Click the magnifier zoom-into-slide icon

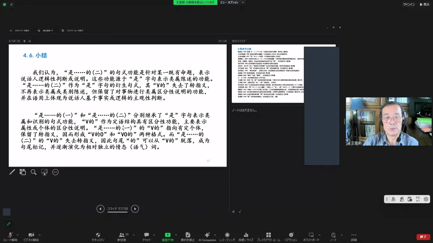pyautogui.click(x=34, y=172)
